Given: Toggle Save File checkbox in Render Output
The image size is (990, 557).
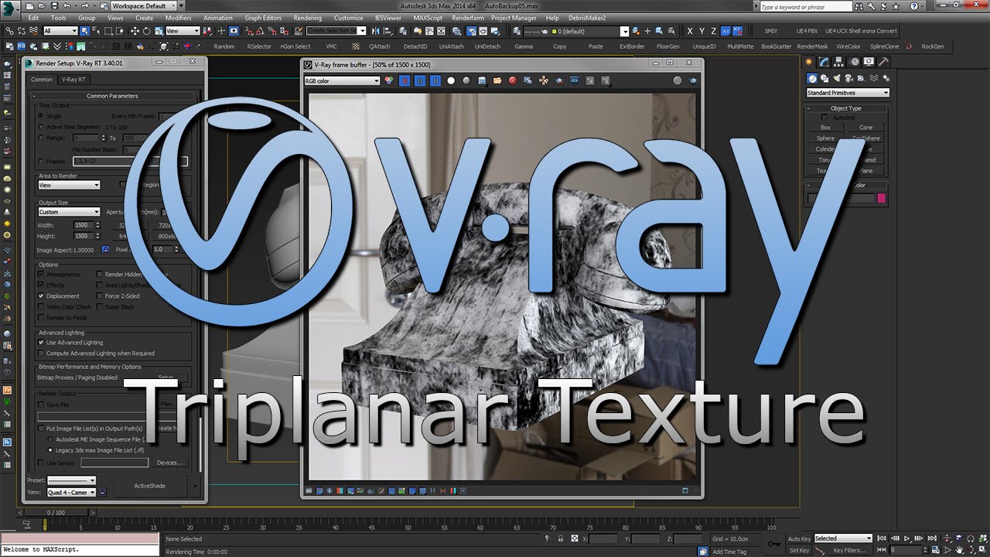Looking at the screenshot, I should 42,405.
